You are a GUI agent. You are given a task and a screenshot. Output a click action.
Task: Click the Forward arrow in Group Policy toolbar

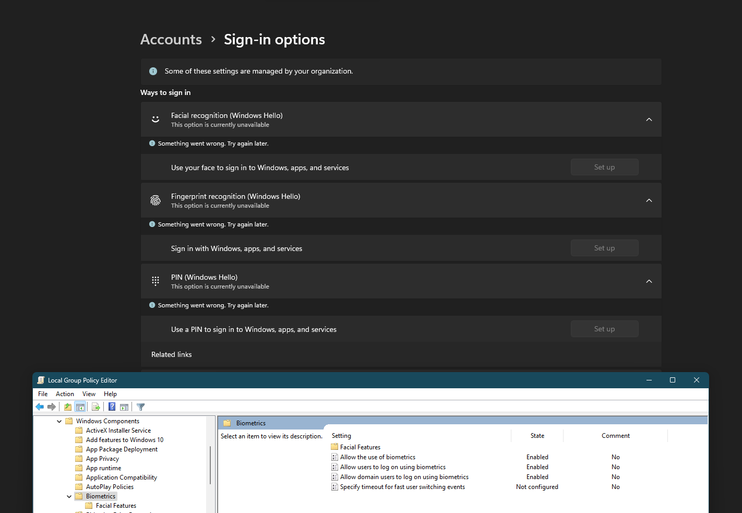[51, 407]
